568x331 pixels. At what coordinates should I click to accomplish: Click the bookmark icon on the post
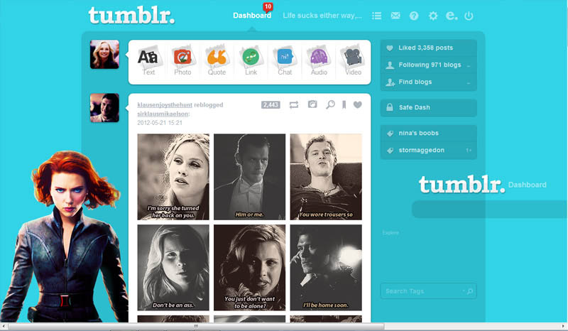coord(344,105)
